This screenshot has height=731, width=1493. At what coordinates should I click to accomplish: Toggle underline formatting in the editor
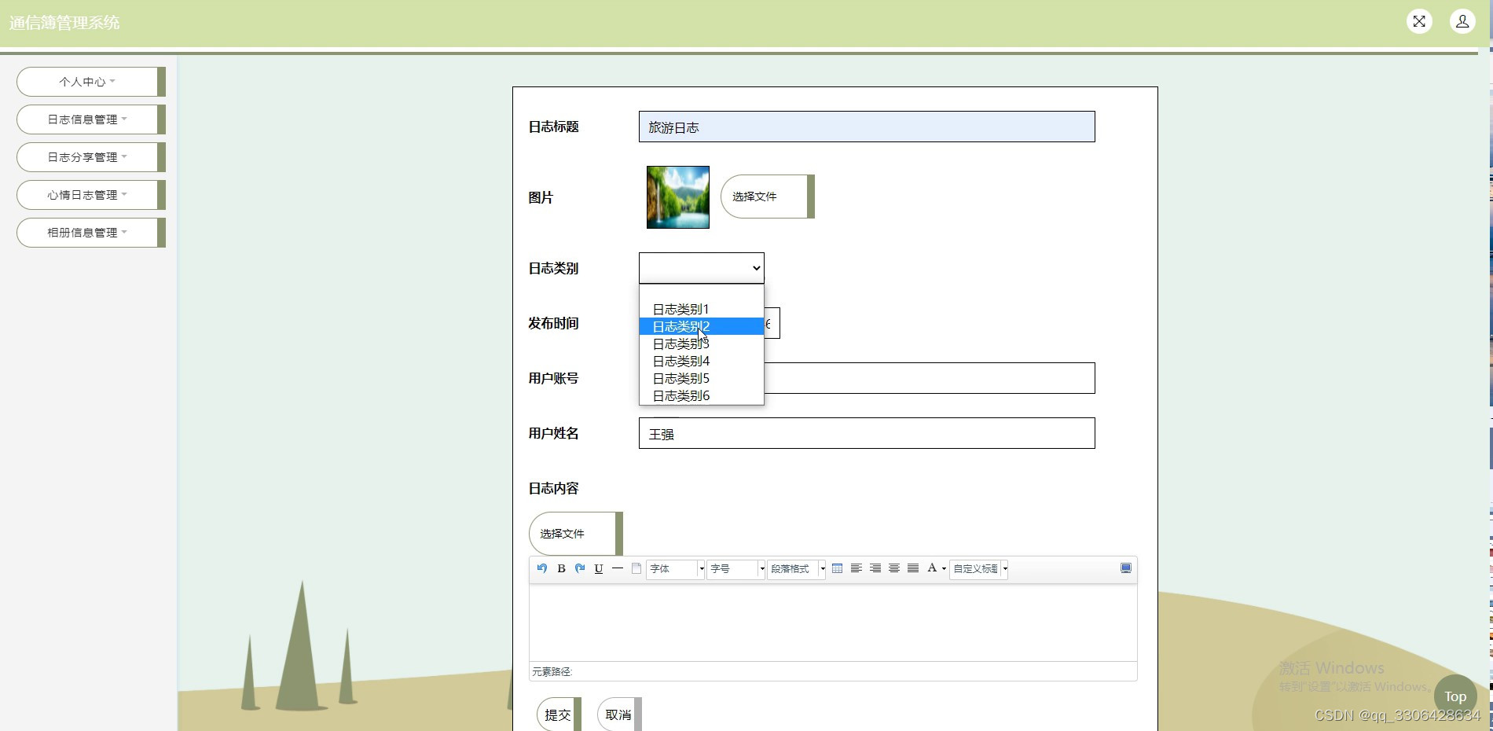click(x=599, y=568)
